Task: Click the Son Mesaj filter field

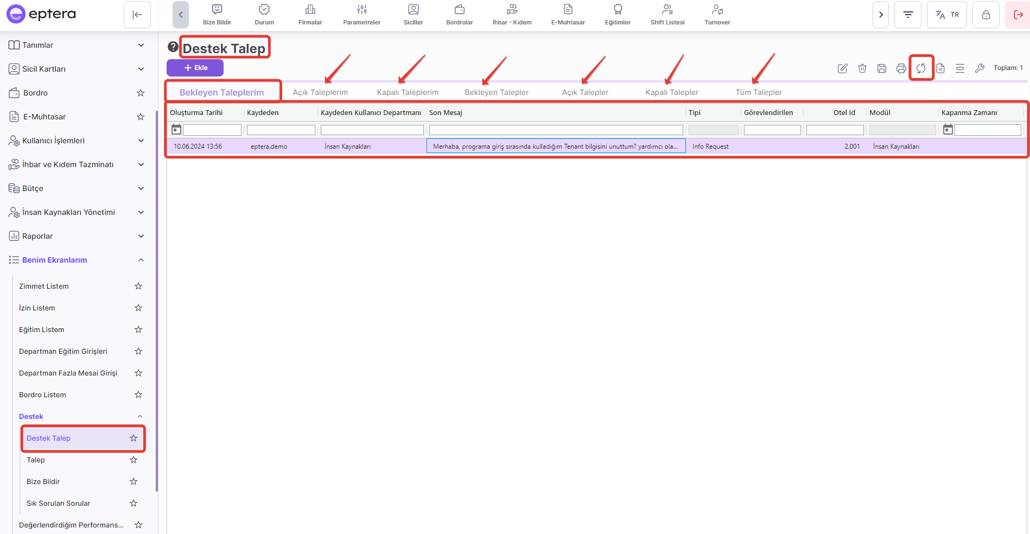Action: pos(556,130)
